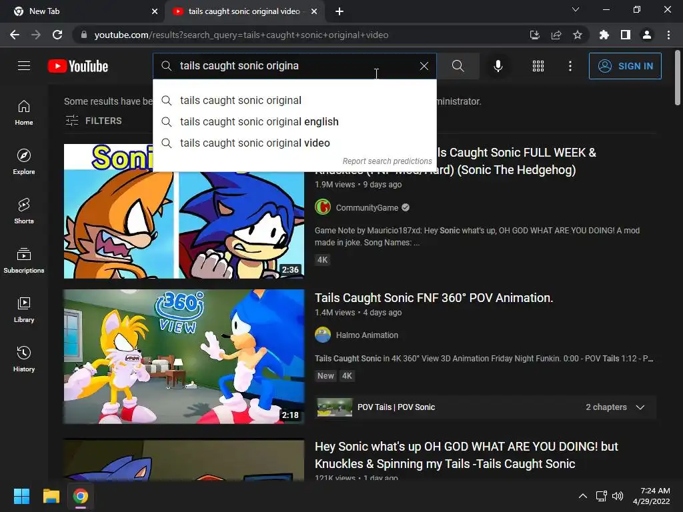Screen dimensions: 683x512
Task: Click Report search predictions link
Action: (x=387, y=161)
